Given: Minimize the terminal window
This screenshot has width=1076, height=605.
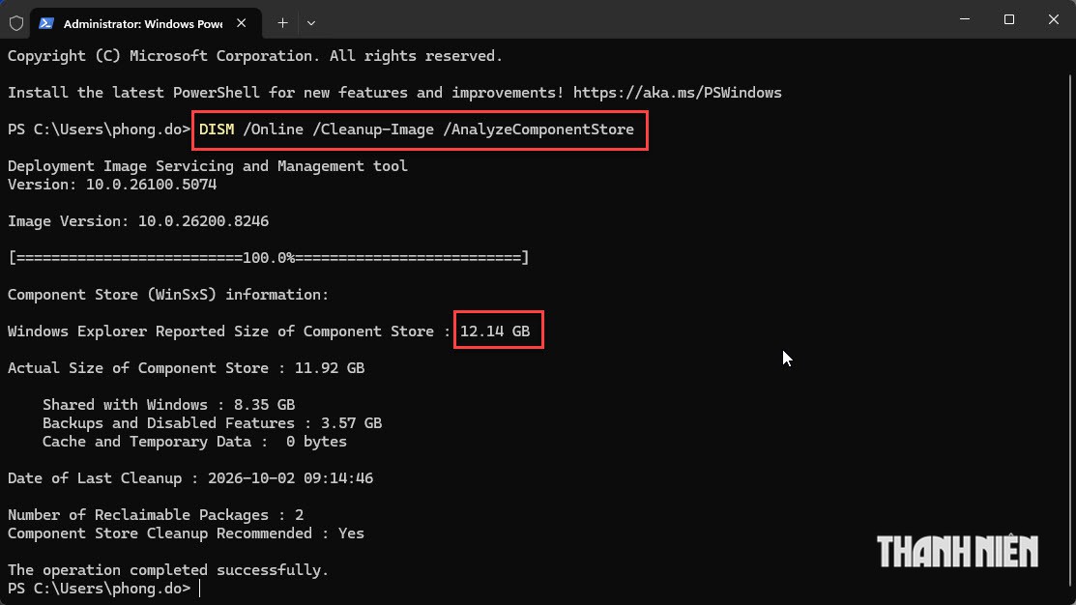Looking at the screenshot, I should click(965, 19).
